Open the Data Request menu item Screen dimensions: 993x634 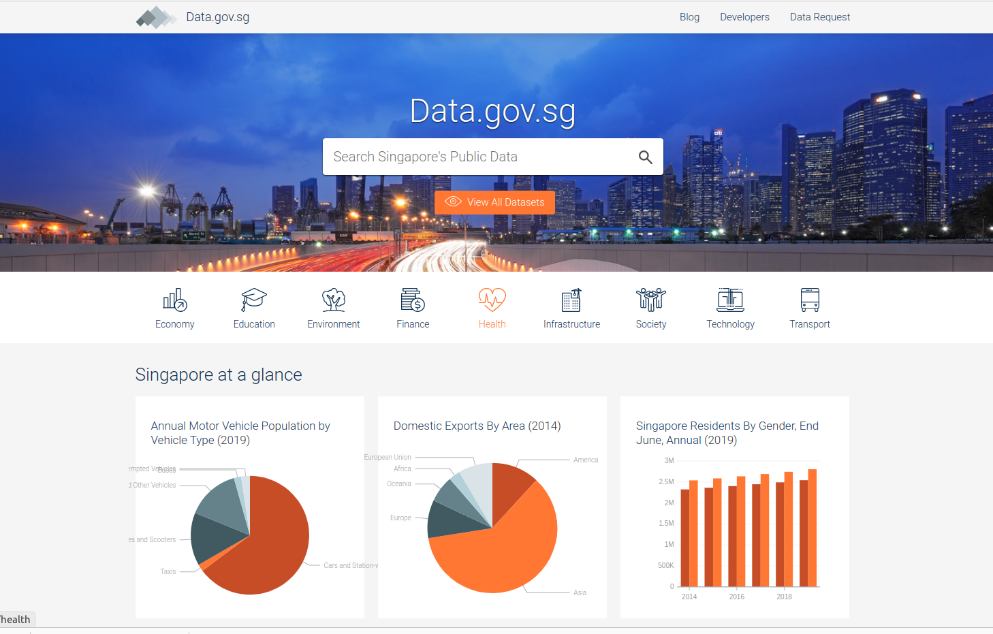click(820, 17)
